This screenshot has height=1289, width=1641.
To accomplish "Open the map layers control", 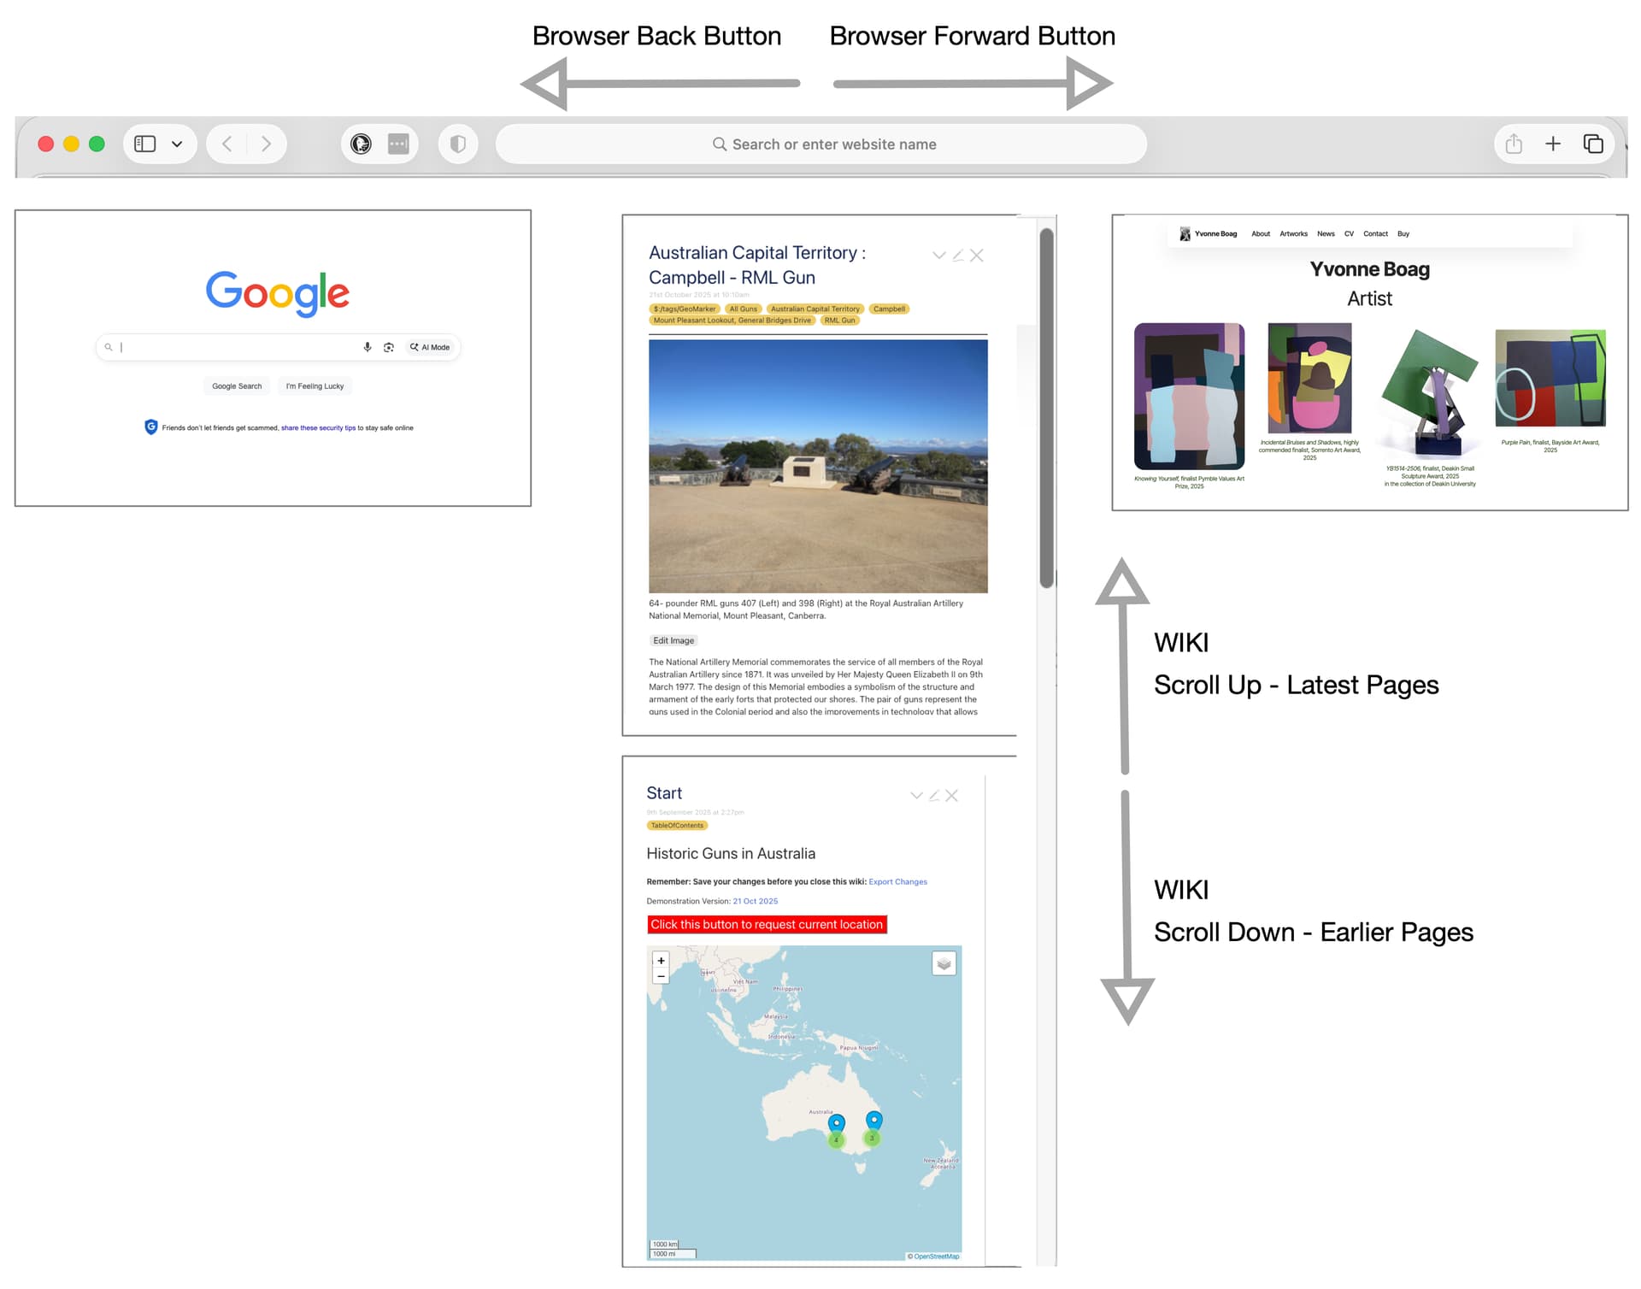I will (944, 964).
